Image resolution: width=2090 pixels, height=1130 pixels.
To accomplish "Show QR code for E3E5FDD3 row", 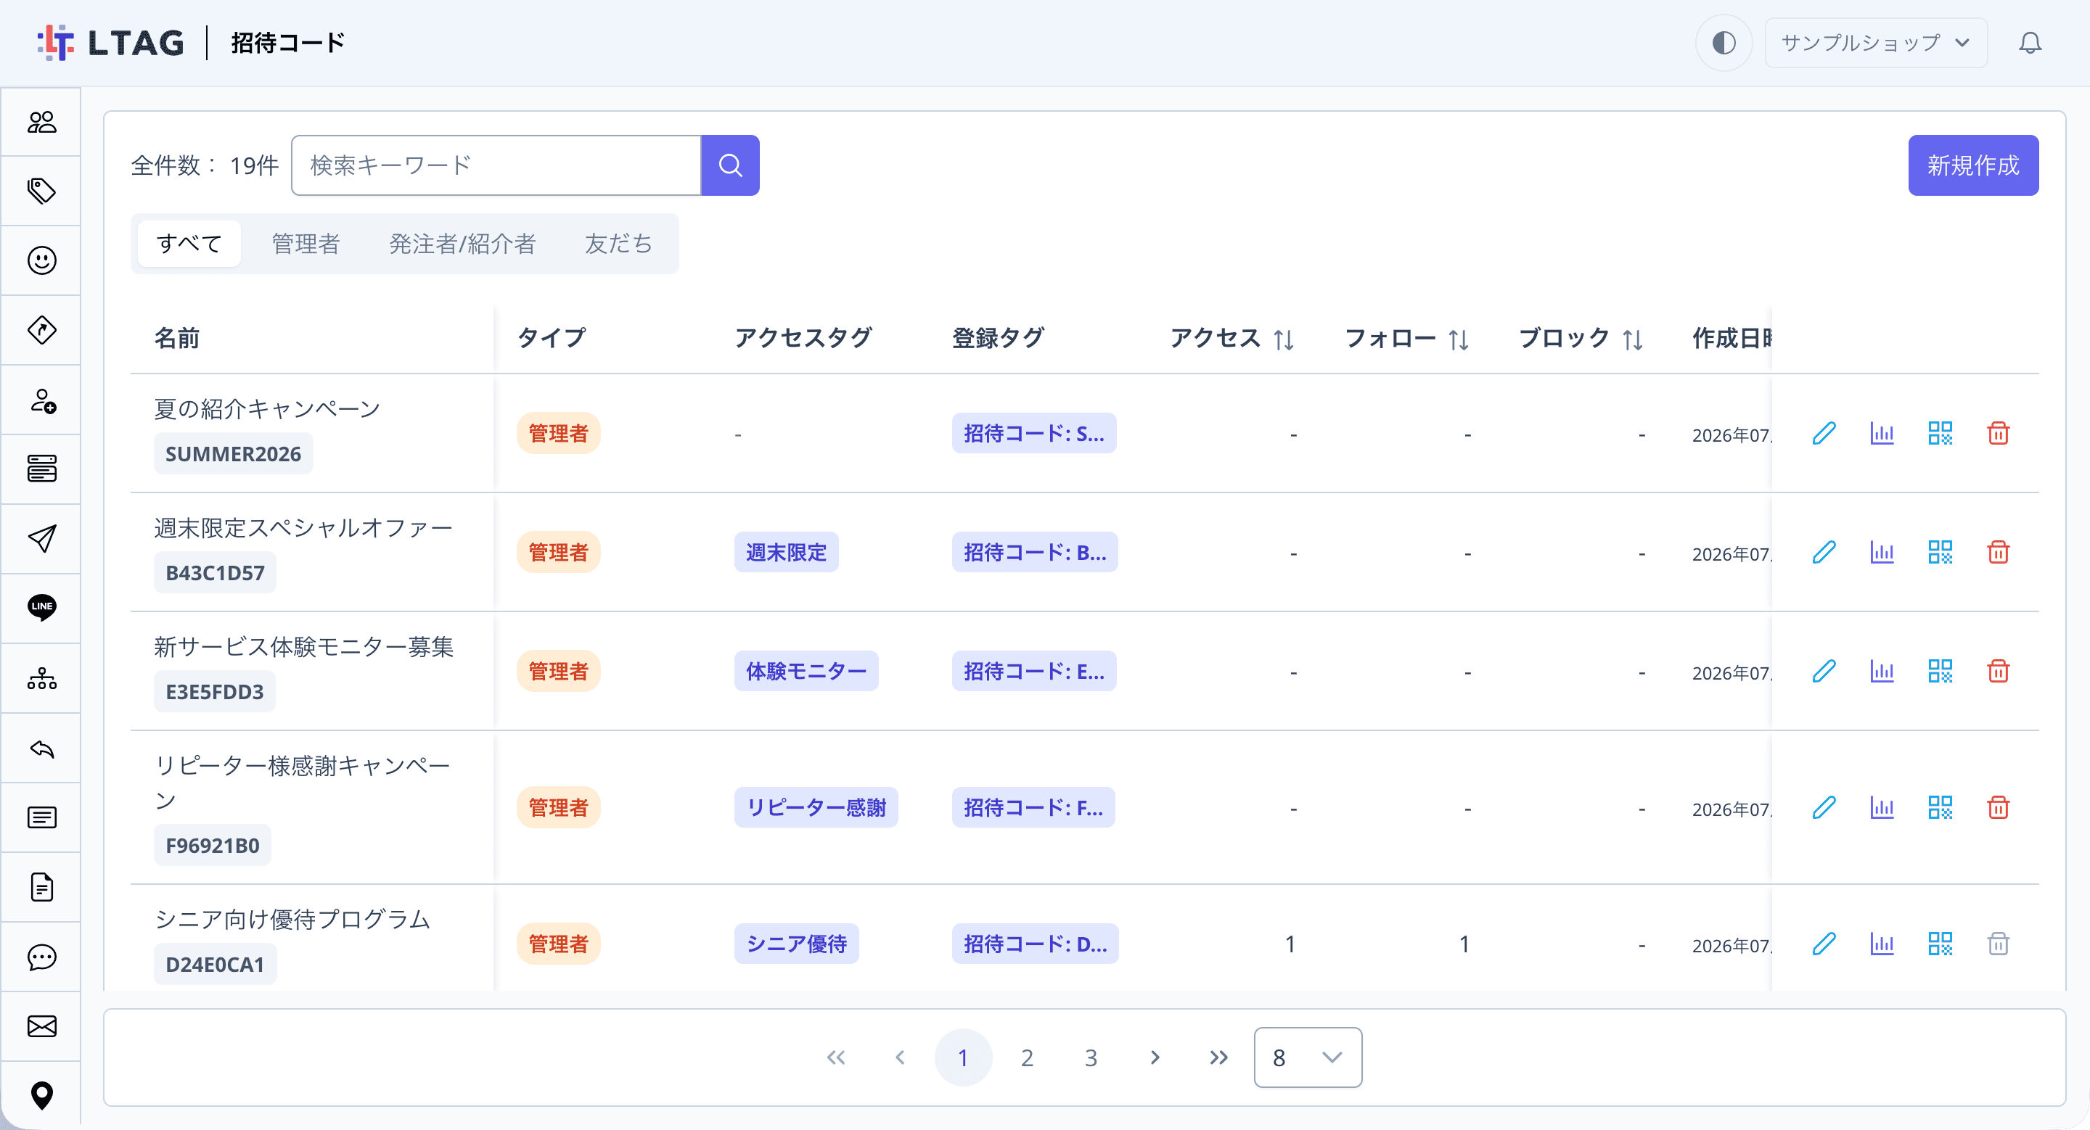I will [x=1940, y=671].
